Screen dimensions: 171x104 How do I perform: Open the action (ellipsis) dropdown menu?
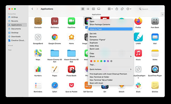coord(129,9)
